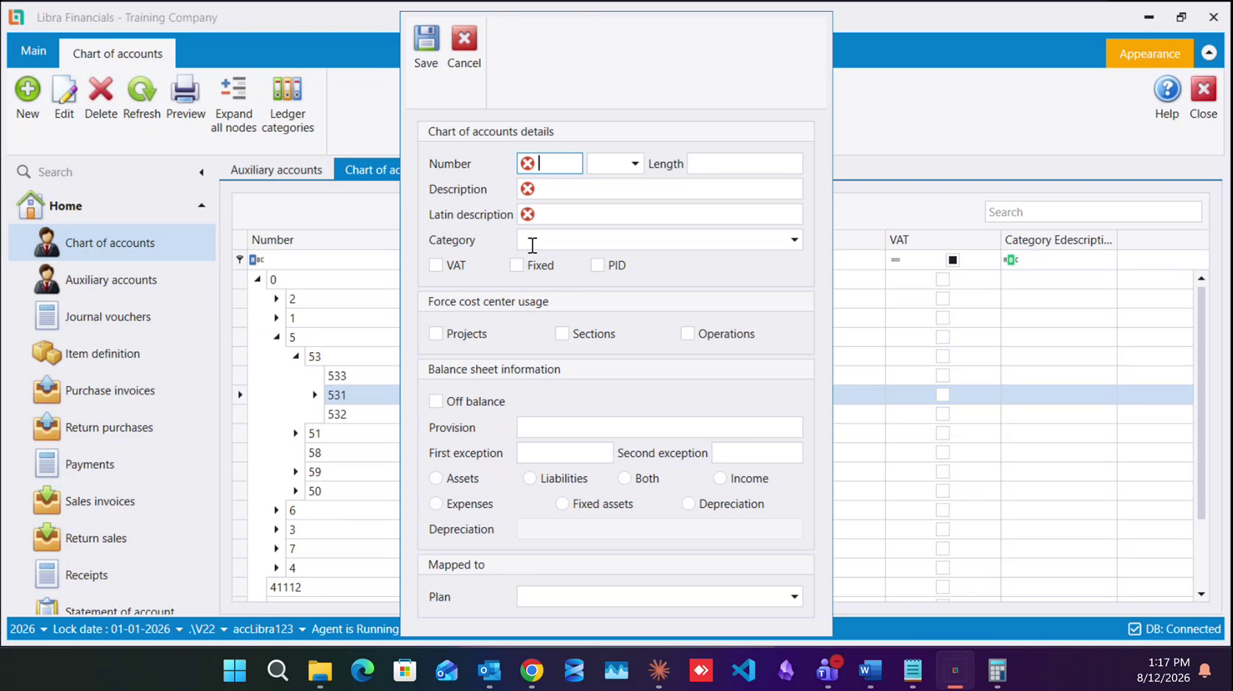Image resolution: width=1233 pixels, height=691 pixels.
Task: Open the Plan dropdown under Mapped to
Action: [x=795, y=597]
